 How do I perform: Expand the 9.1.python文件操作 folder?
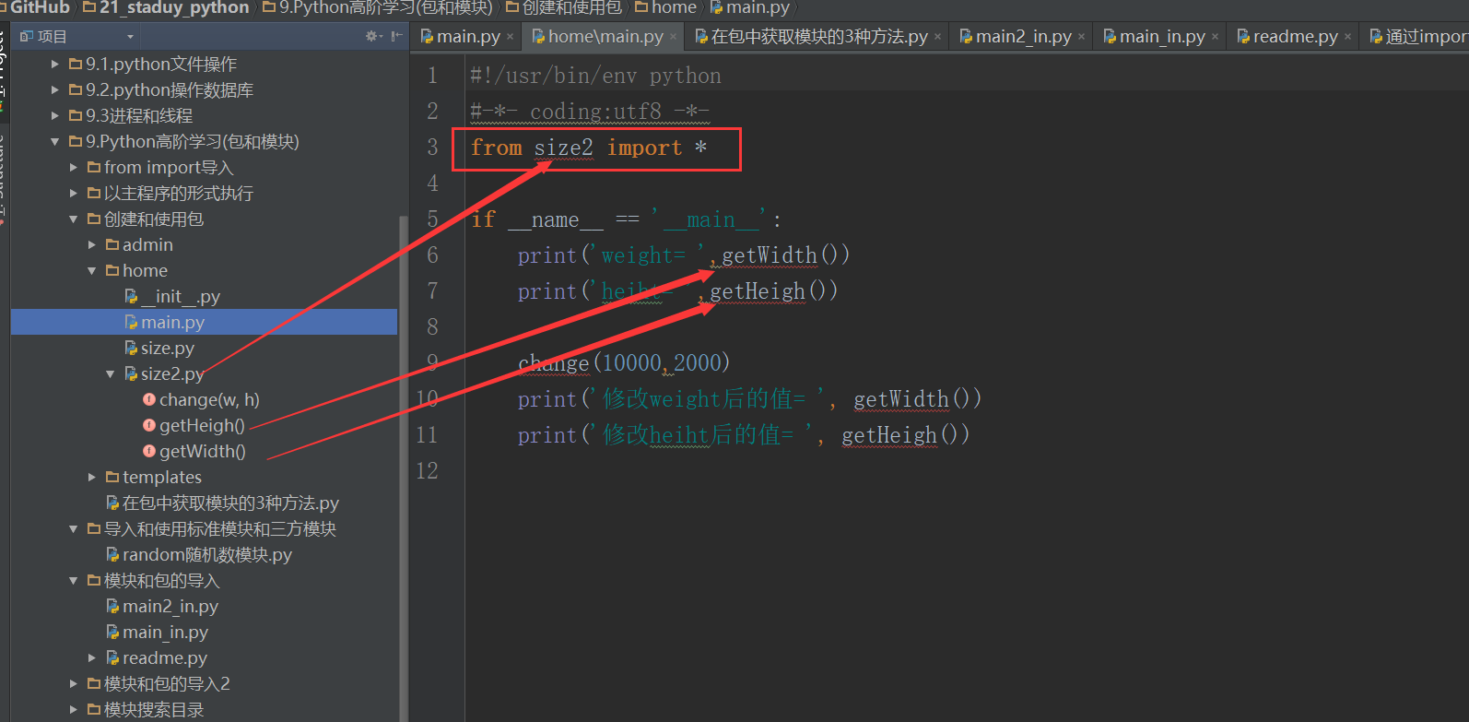pyautogui.click(x=54, y=65)
